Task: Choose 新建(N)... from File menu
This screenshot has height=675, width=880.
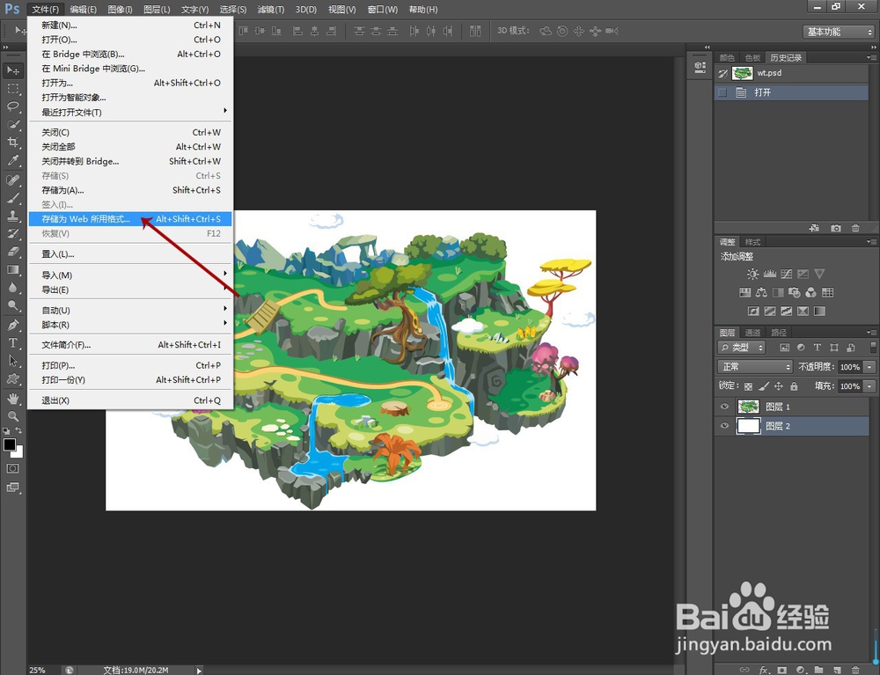Action: 130,26
